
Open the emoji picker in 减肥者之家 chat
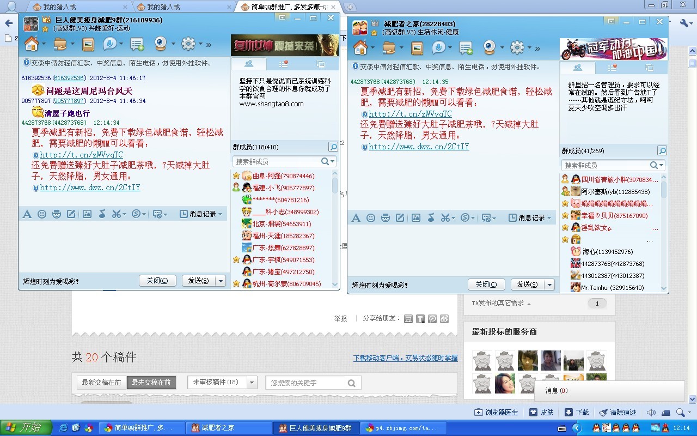[371, 217]
